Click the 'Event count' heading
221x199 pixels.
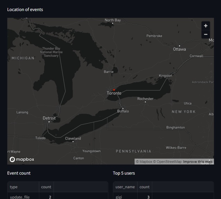pos(19,173)
